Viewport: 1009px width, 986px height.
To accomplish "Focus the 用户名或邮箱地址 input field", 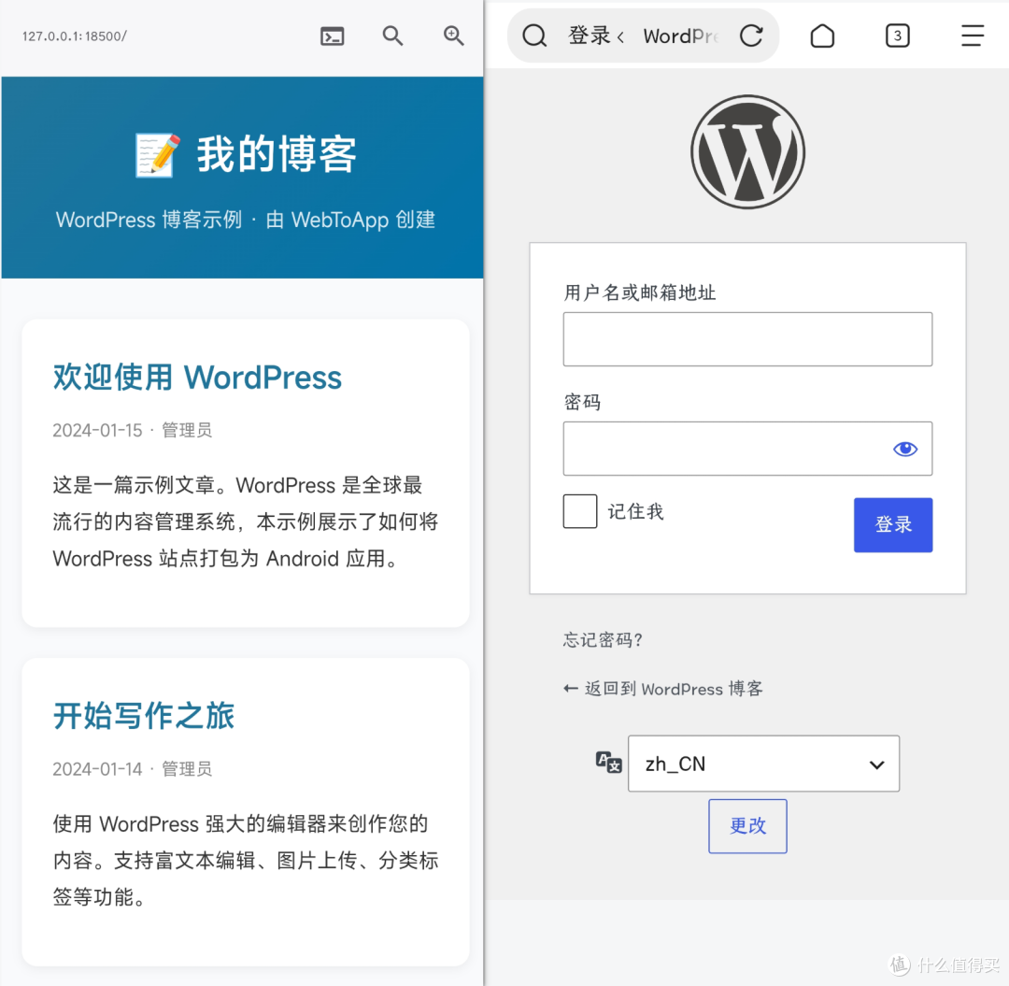I will coord(747,339).
